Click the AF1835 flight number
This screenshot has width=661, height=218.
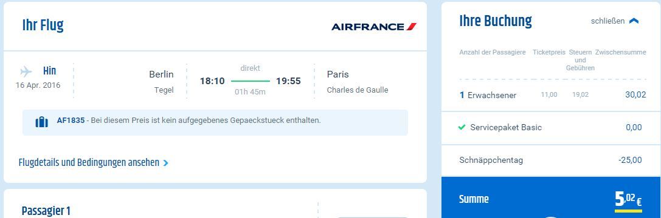(71, 121)
